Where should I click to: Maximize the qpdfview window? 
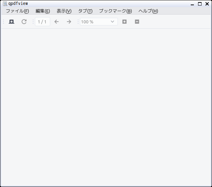tap(200, 4)
